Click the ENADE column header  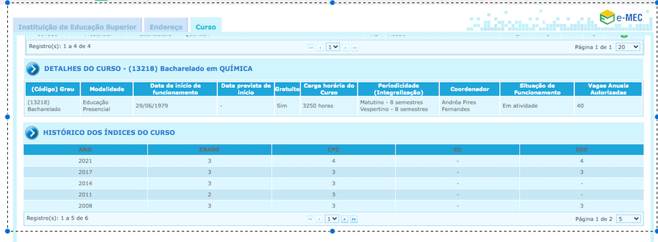point(209,150)
